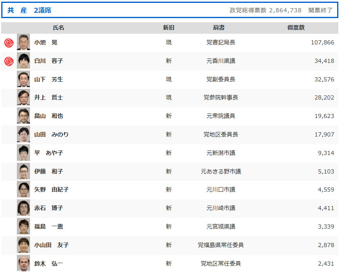Image resolution: width=340 pixels, height=273 pixels.
Task: Click the title 元香川県議
Action: (221, 61)
